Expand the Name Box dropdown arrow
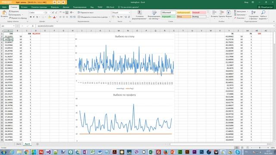Image resolution: width=276 pixels, height=155 pixels. [x=14, y=26]
